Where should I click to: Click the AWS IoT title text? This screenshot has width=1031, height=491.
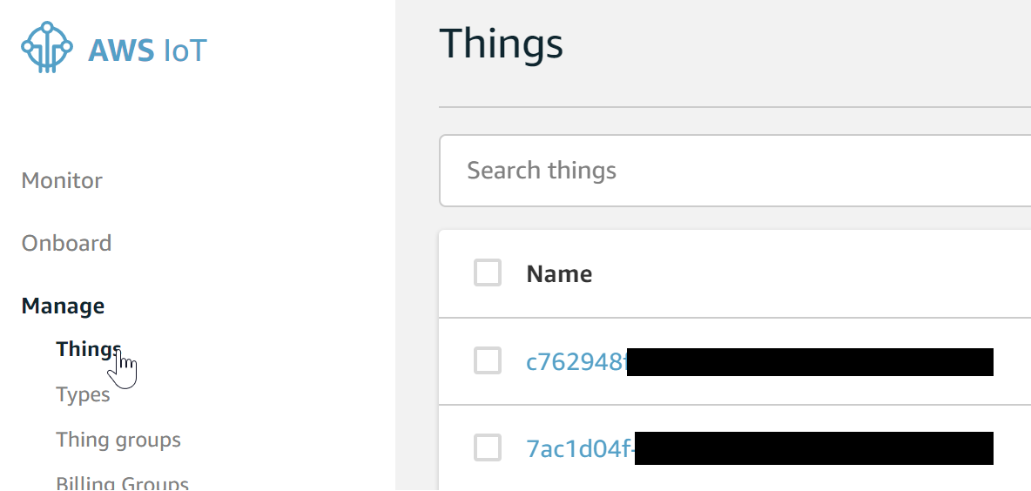[147, 50]
